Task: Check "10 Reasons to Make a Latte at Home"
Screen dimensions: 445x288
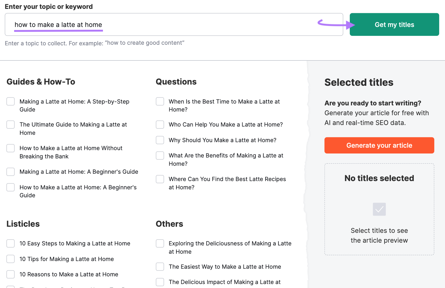Action: pyautogui.click(x=10, y=274)
